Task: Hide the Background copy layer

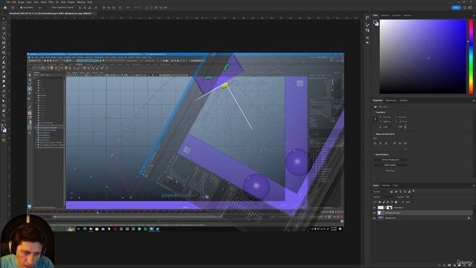Action: click(375, 213)
